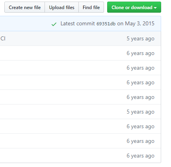Select the Find file button

91,7
